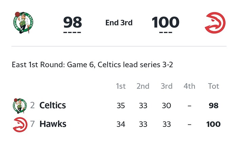Click the Celtics score 98 at top
The image size is (234, 142).
73,22
